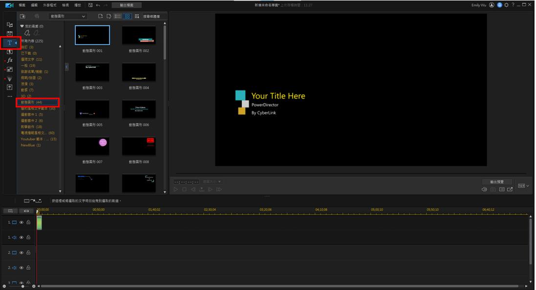
Task: Click the snapshot camera icon under preview
Action: (x=493, y=189)
